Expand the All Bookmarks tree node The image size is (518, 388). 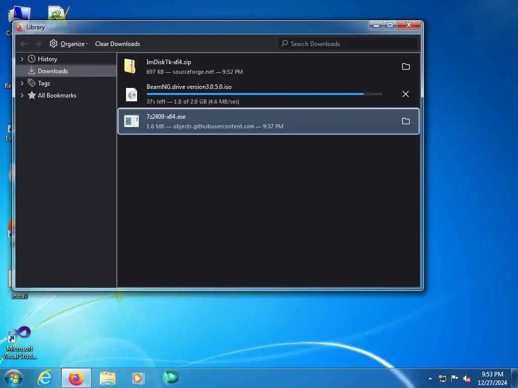(x=22, y=95)
